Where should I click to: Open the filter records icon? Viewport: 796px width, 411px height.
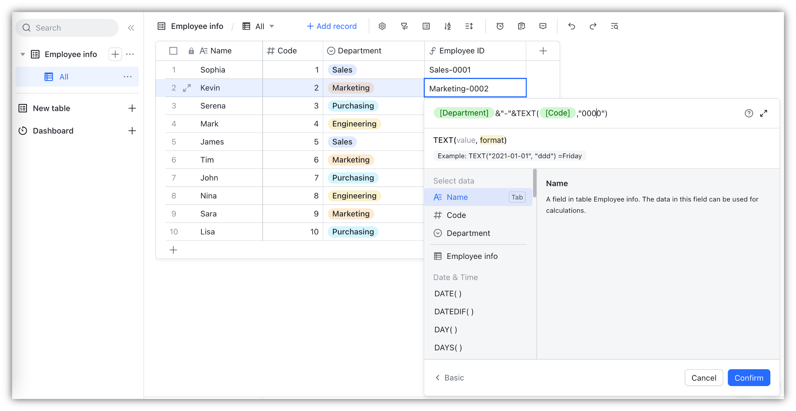click(404, 26)
